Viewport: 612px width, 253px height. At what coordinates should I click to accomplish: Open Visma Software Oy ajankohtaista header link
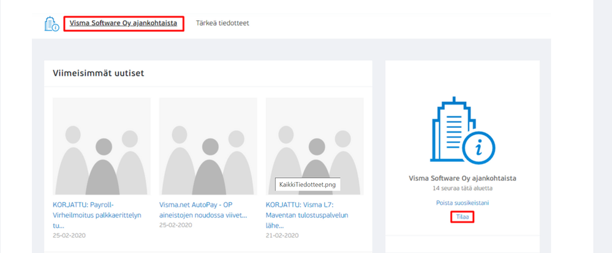point(123,23)
